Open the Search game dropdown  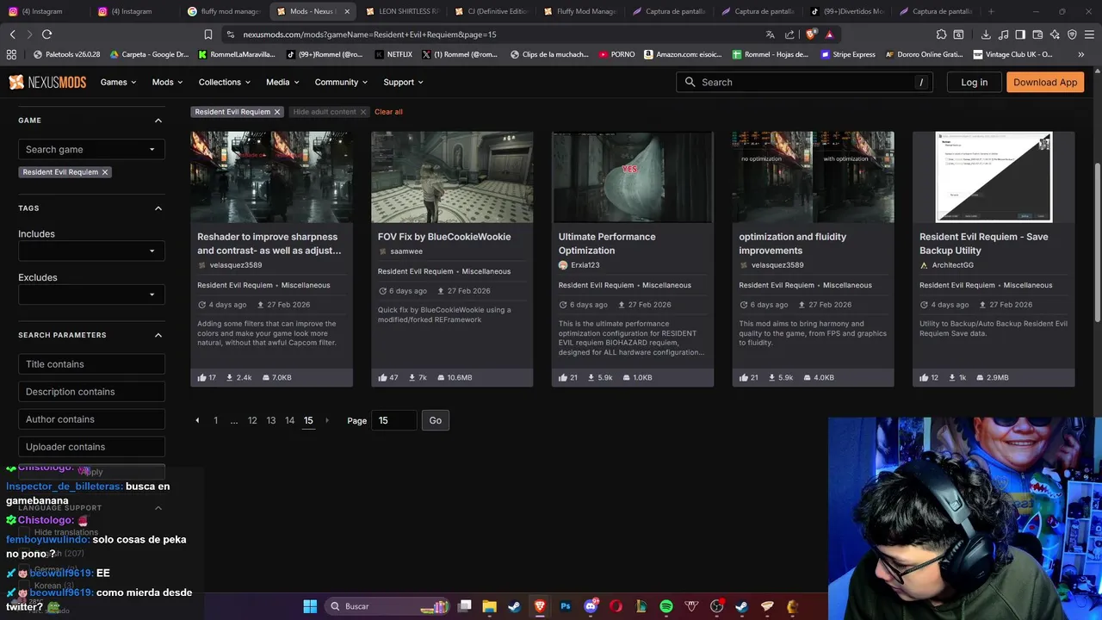91,149
